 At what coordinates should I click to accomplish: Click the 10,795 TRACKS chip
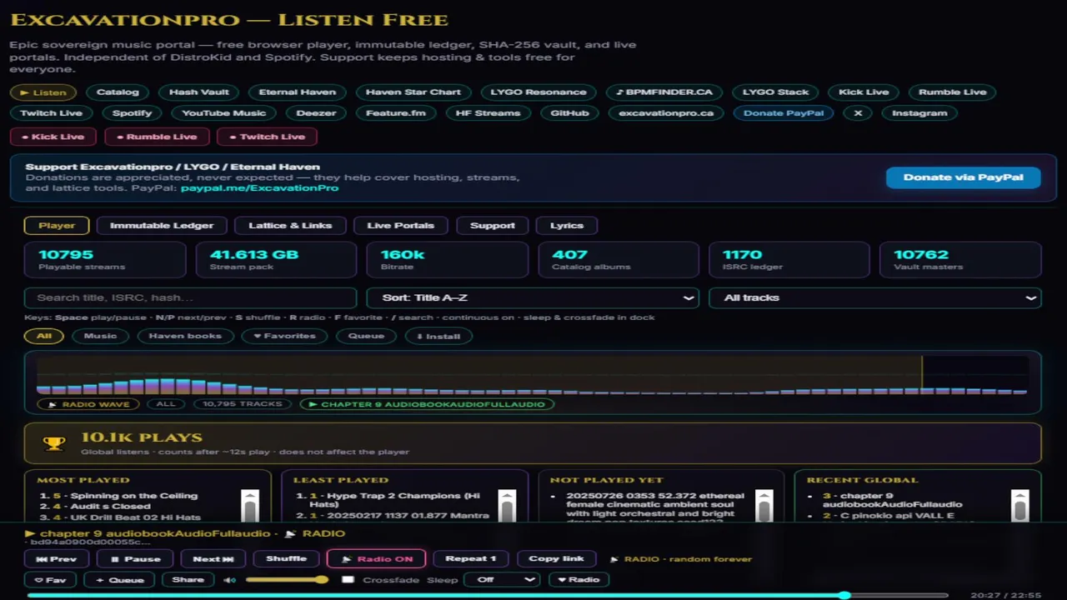click(243, 404)
